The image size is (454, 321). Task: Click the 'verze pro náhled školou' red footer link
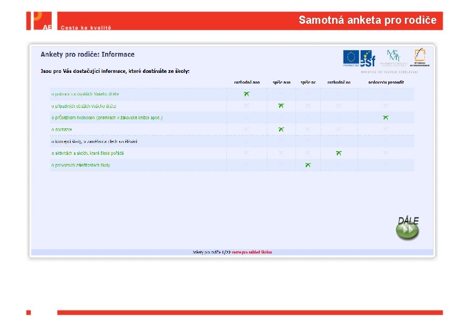[x=252, y=252]
